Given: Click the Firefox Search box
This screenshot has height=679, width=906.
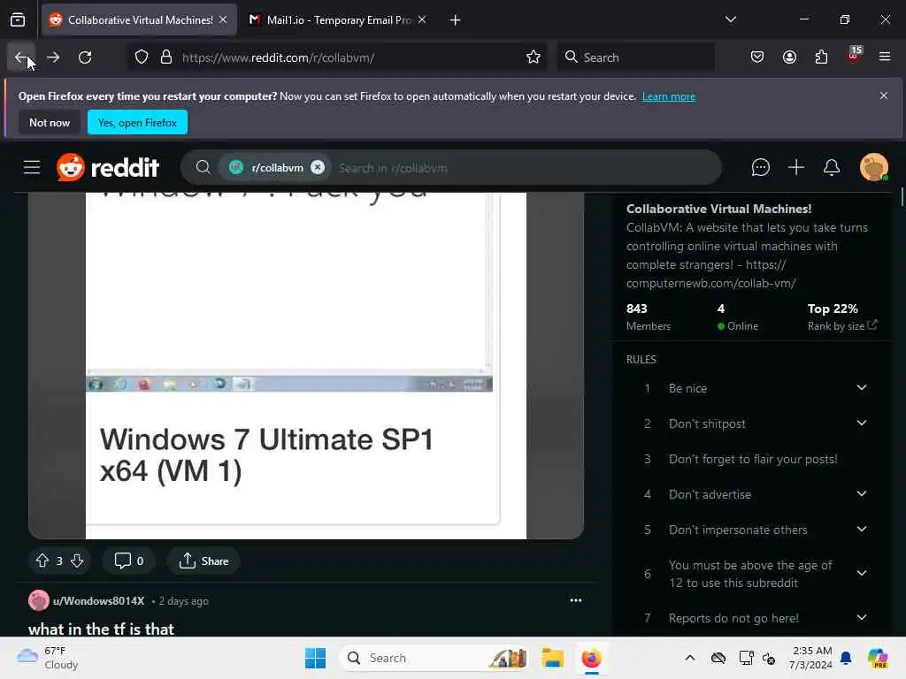Looking at the screenshot, I should click(x=635, y=57).
